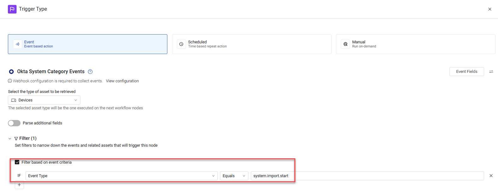Click the webhook info icon
The width and height of the screenshot is (498, 191).
click(10, 81)
